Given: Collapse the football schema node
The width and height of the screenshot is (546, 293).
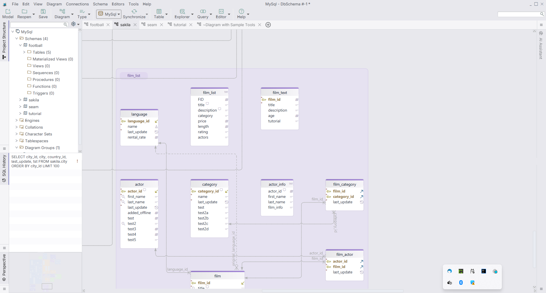Looking at the screenshot, I should click(x=20, y=45).
